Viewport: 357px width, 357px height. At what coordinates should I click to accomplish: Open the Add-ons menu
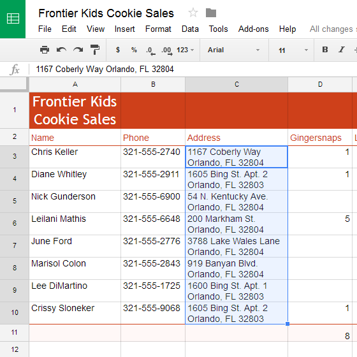pos(254,29)
